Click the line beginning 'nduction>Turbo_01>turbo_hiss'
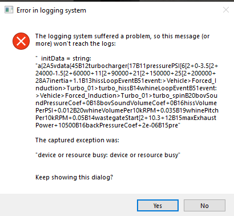234x216 pixels. [x=126, y=88]
